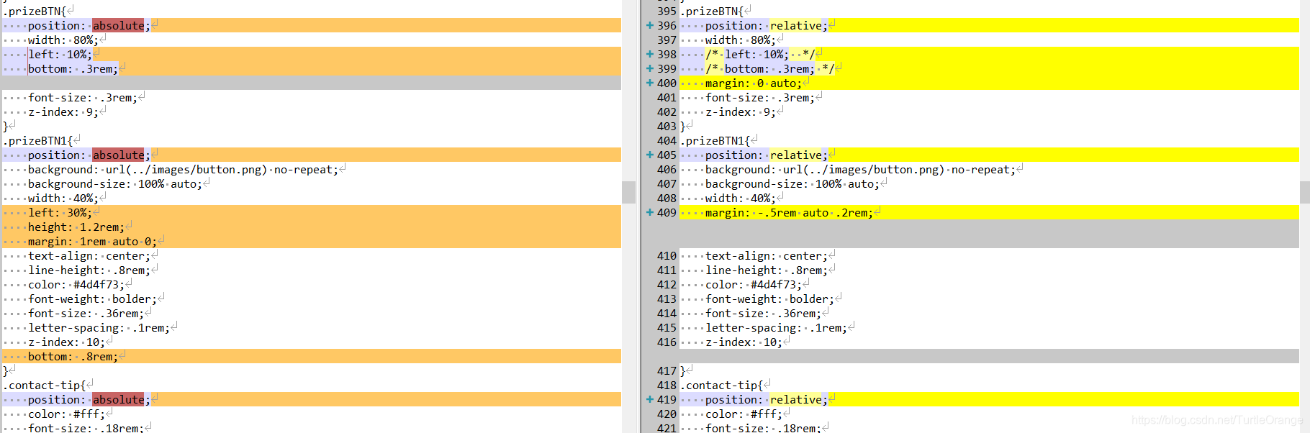Click the plus change marker at line 409
The image size is (1310, 433).
[x=650, y=212]
